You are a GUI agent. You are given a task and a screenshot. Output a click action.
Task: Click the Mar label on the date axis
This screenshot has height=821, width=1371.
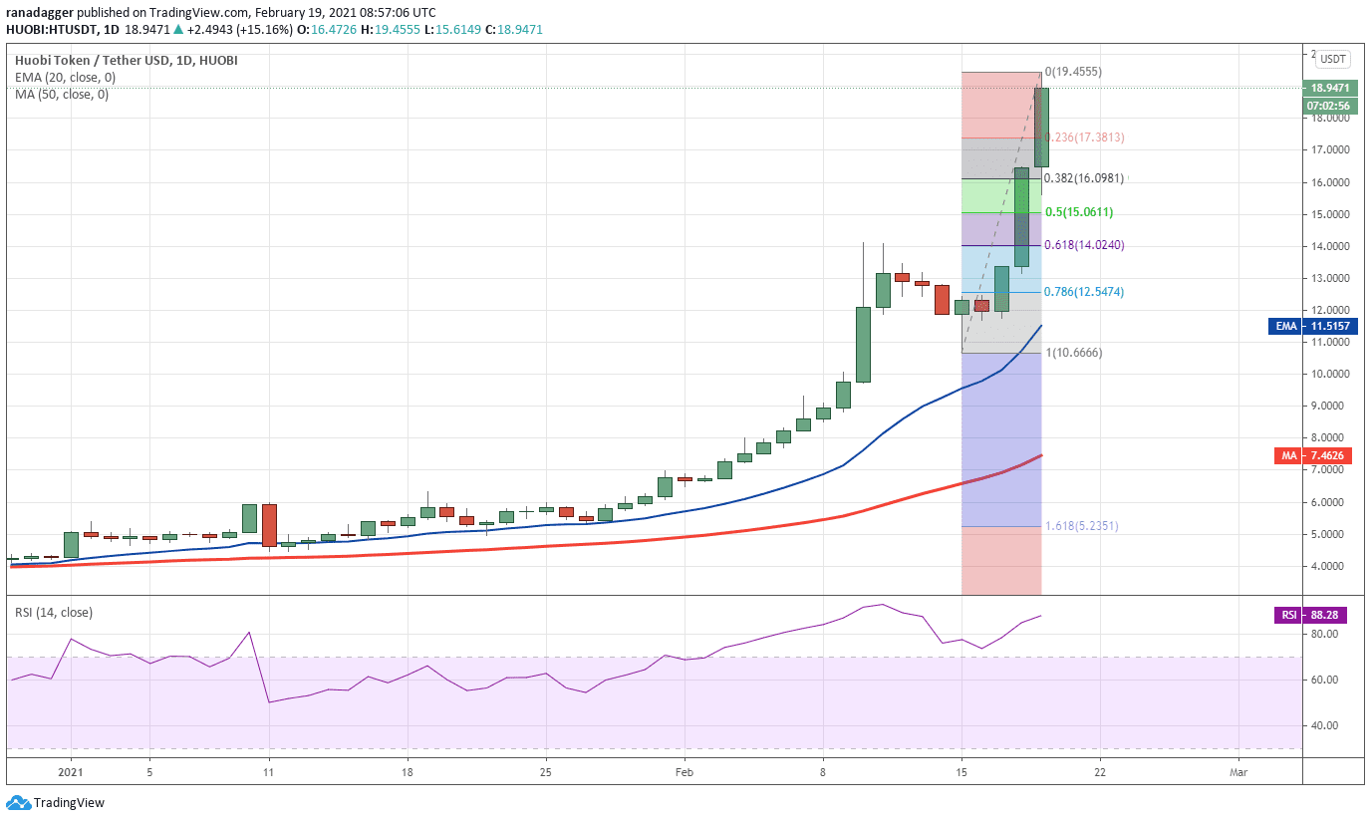(x=1238, y=771)
